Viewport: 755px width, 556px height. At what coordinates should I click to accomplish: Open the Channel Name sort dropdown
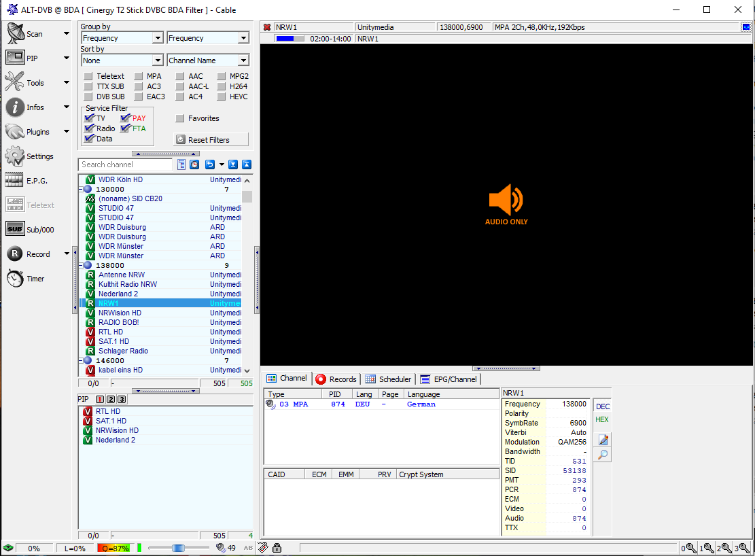pyautogui.click(x=208, y=60)
